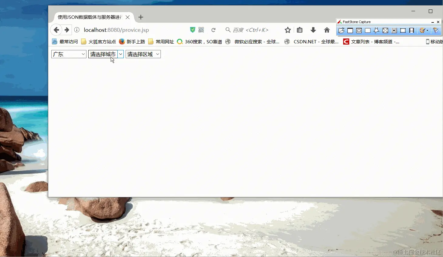443x257 pixels.
Task: Open the 文章列表 博客频道 bookmark
Action: click(371, 42)
